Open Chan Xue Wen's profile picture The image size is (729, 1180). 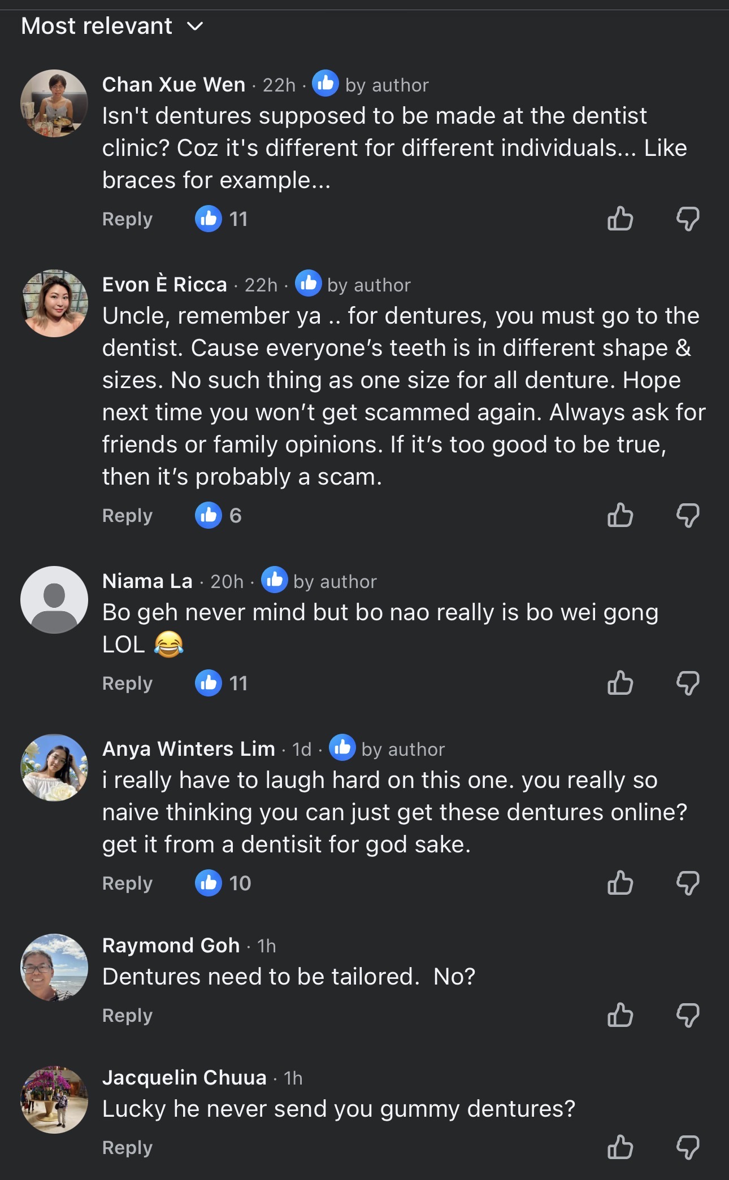(x=54, y=103)
